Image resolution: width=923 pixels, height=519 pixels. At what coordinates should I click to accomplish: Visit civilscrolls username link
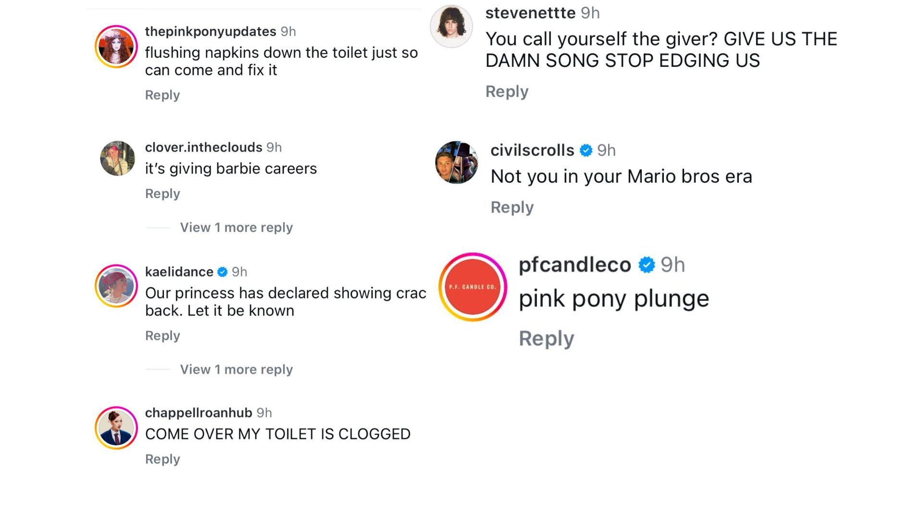tap(532, 150)
